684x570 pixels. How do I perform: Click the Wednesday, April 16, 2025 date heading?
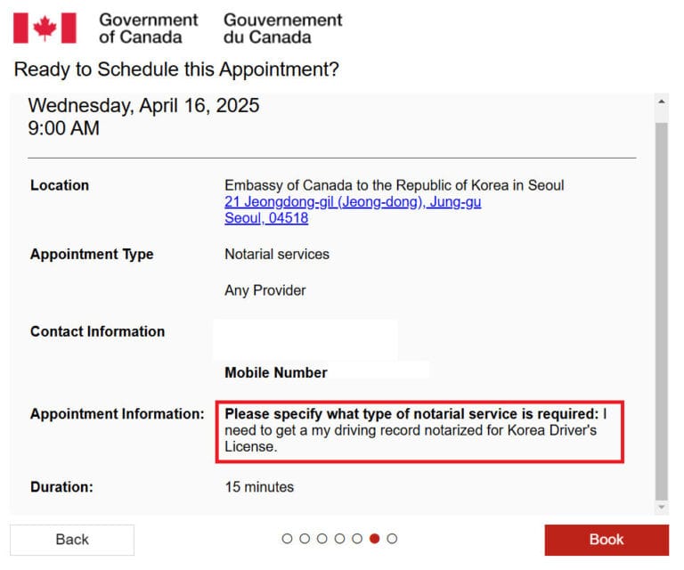click(143, 106)
